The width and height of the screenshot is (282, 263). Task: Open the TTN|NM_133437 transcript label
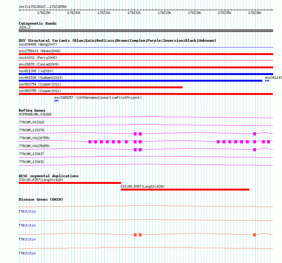(x=31, y=154)
